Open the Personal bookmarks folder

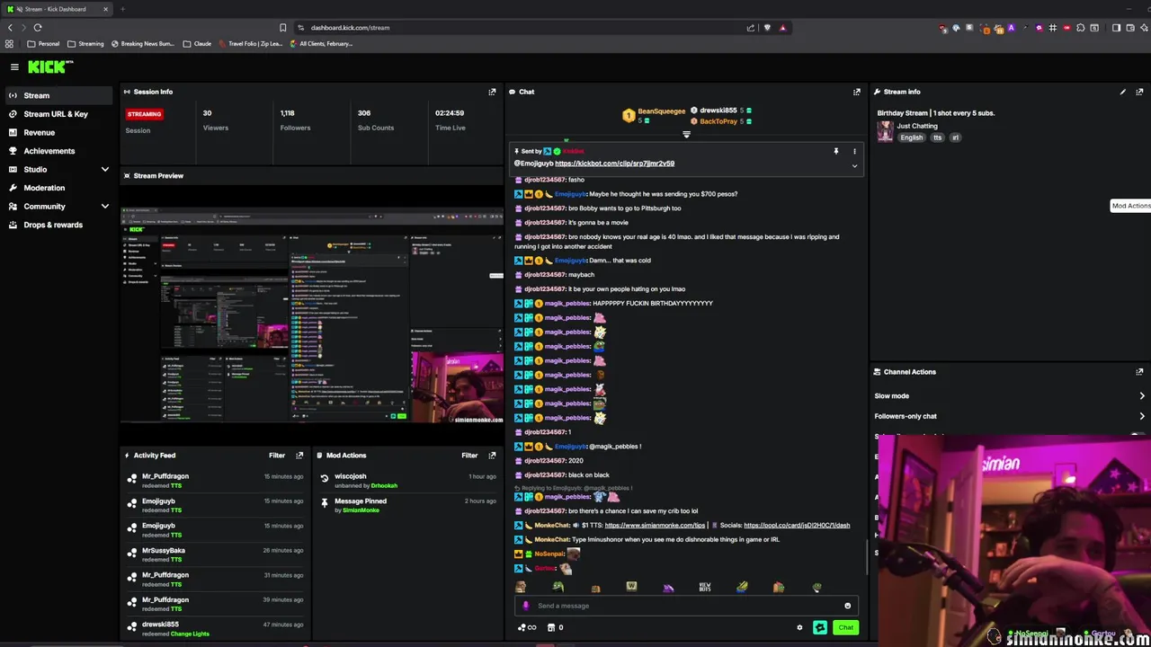[44, 43]
